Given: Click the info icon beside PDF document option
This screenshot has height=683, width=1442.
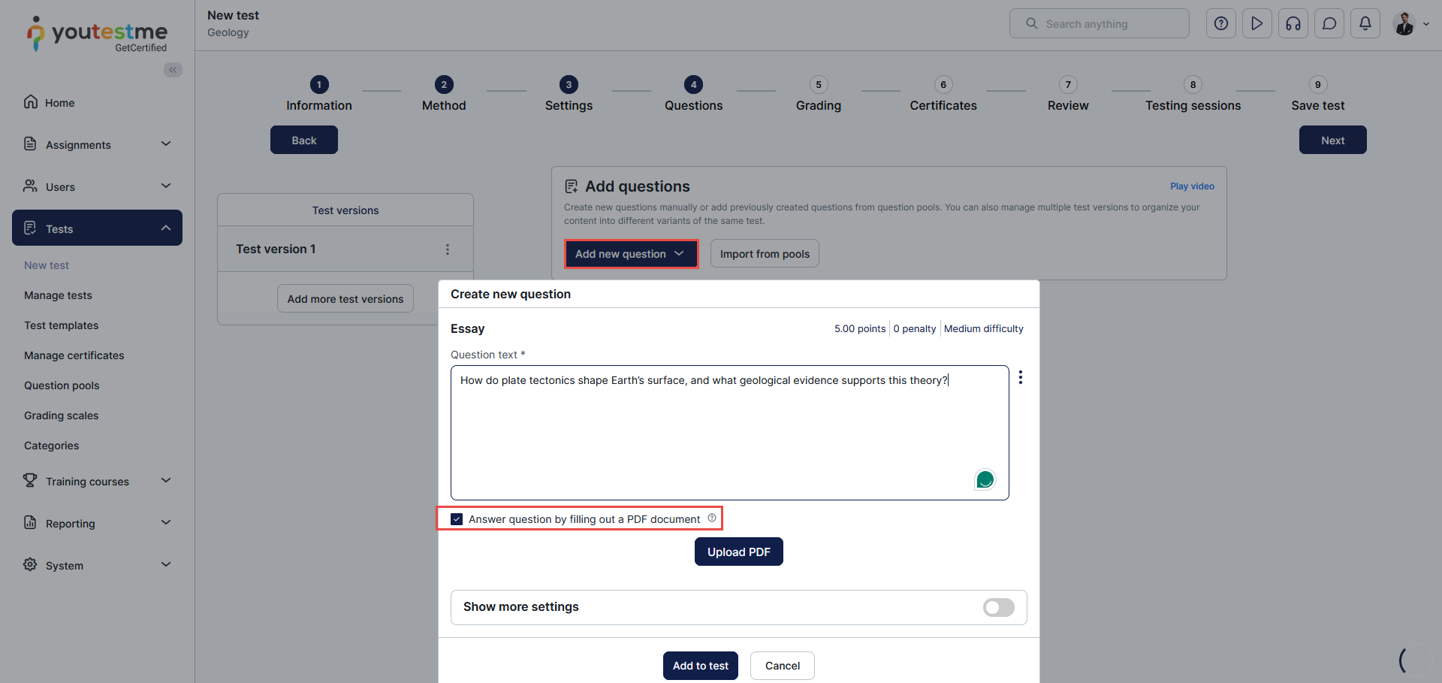Looking at the screenshot, I should click(x=712, y=518).
